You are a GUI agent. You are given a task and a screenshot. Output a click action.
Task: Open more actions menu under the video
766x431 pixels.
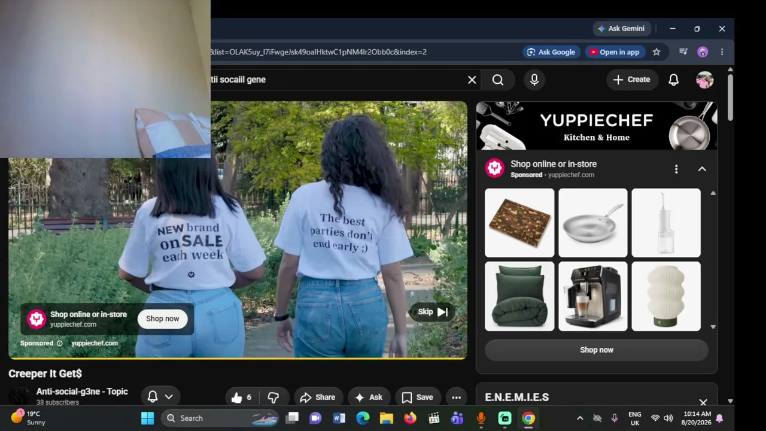point(457,397)
